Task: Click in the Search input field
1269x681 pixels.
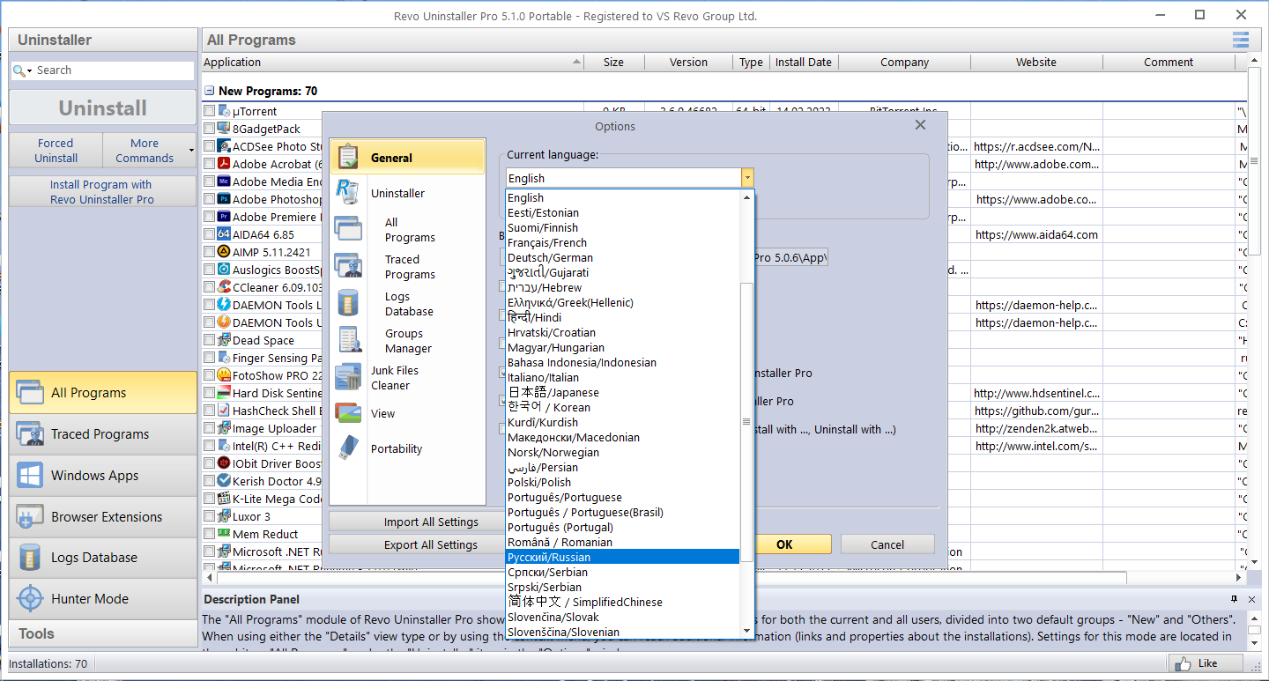Action: pos(113,70)
